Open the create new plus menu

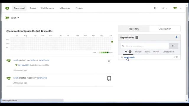coord(164,8)
